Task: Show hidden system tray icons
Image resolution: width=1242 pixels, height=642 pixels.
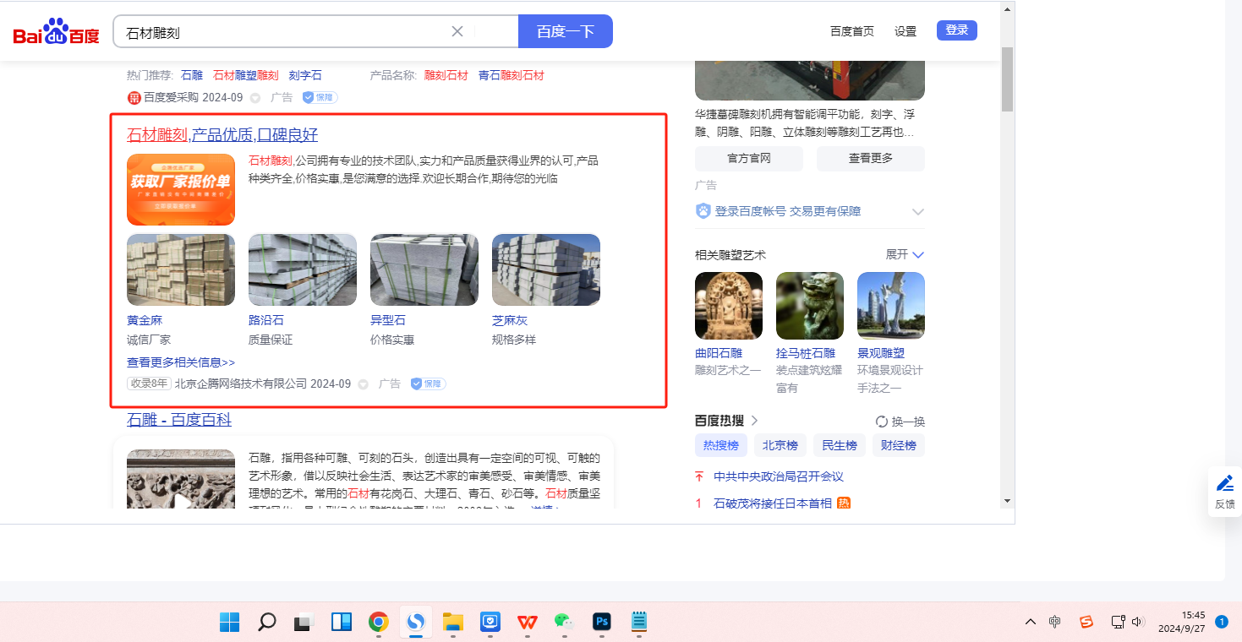Action: pyautogui.click(x=1030, y=623)
